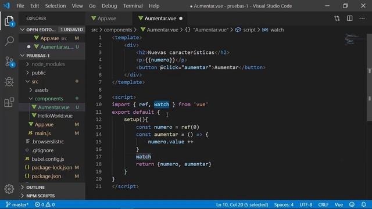Open the notifications bell
372x209 pixels.
[363, 204]
